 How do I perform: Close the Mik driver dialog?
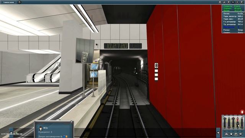pos(72,122)
